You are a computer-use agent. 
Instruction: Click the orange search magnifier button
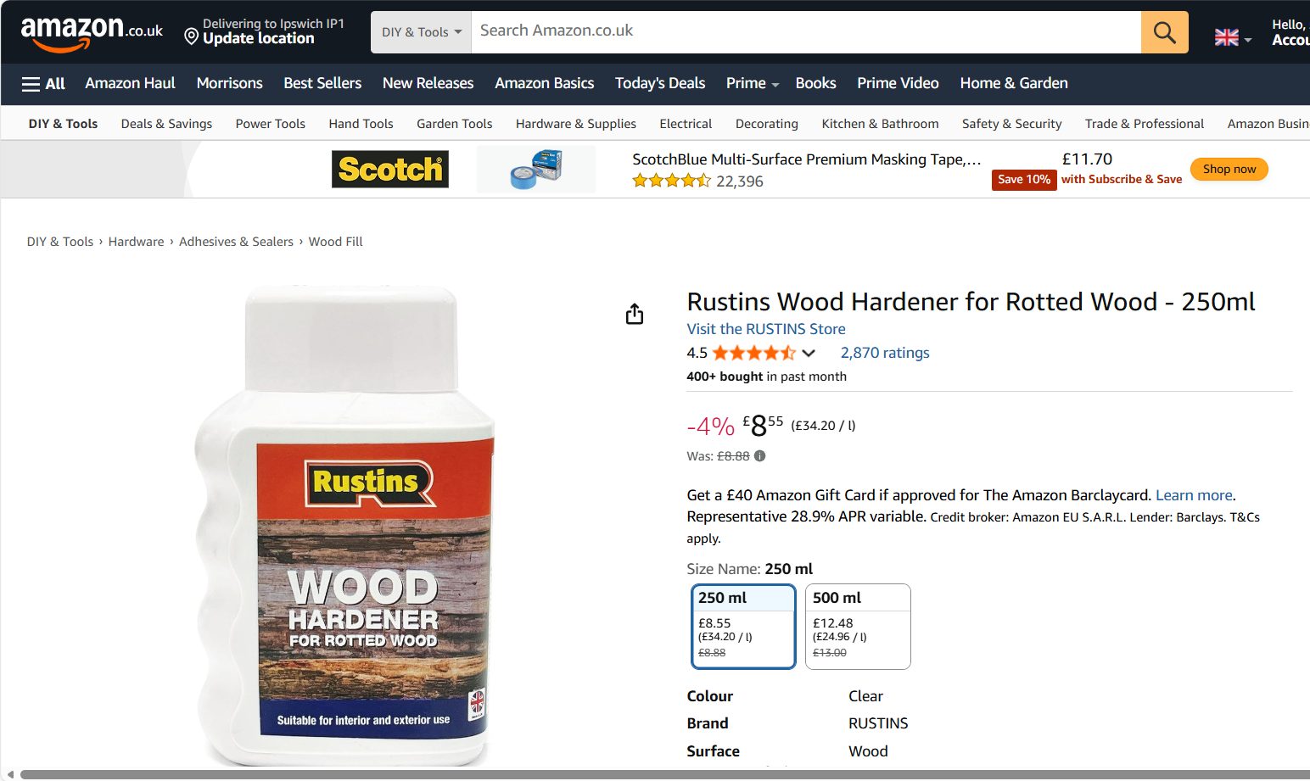click(1164, 32)
